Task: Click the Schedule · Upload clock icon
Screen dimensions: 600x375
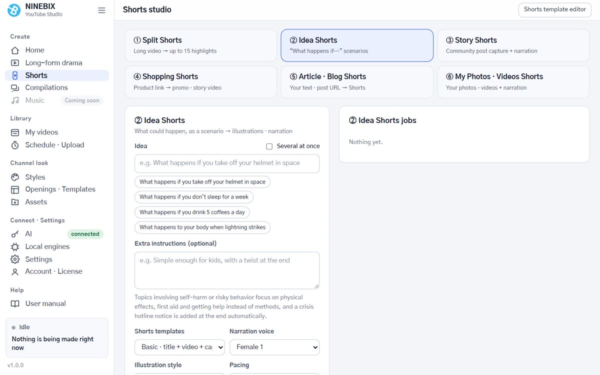Action: click(x=15, y=145)
